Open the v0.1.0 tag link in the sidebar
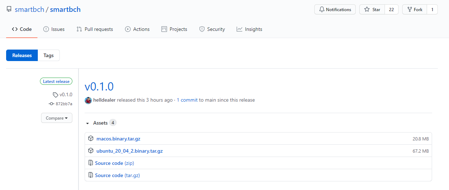 pyautogui.click(x=62, y=94)
